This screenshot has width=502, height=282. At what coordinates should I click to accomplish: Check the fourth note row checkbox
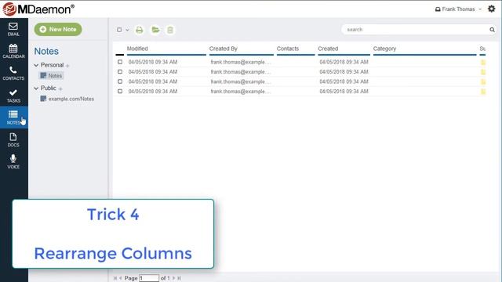coord(120,91)
